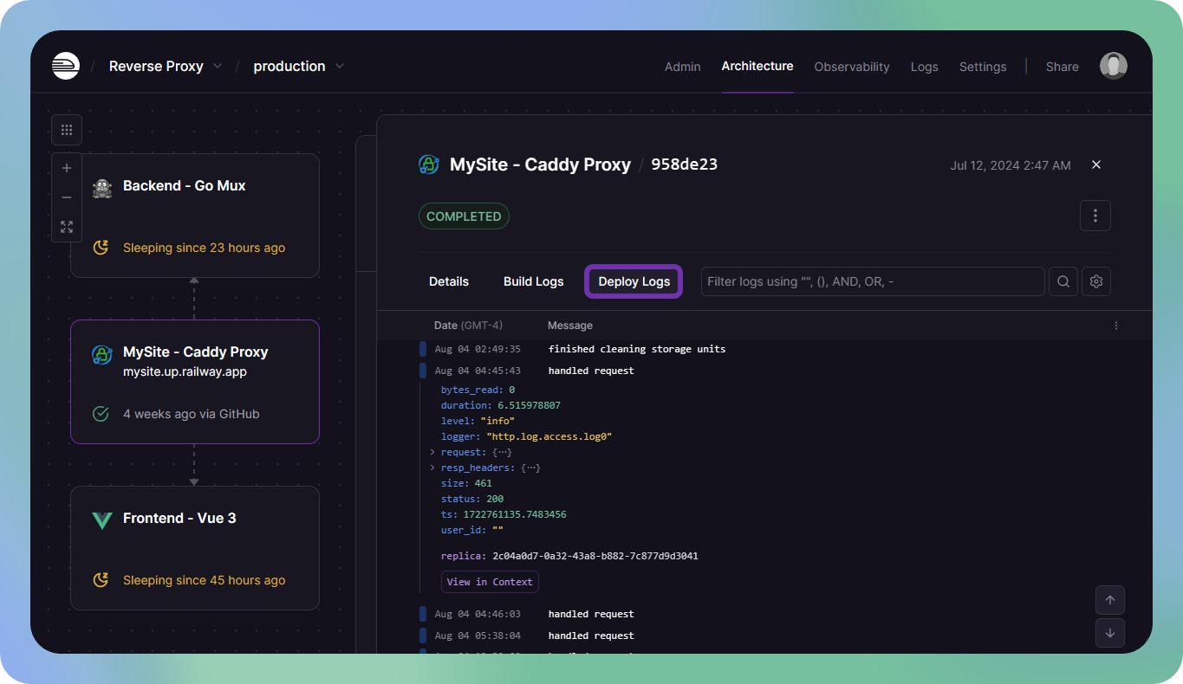Click the size value 461
This screenshot has width=1183, height=684.
pos(484,483)
